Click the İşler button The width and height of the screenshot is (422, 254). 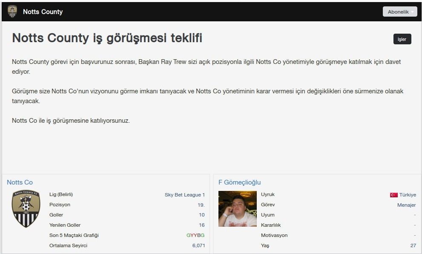(402, 39)
